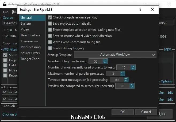This screenshot has width=176, height=122.
Task: Open the Frameserver settings category
Action: 32,41
